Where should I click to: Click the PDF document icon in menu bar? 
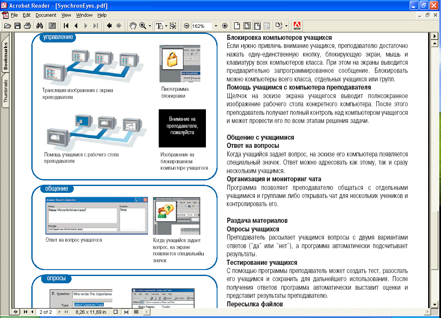coord(5,15)
